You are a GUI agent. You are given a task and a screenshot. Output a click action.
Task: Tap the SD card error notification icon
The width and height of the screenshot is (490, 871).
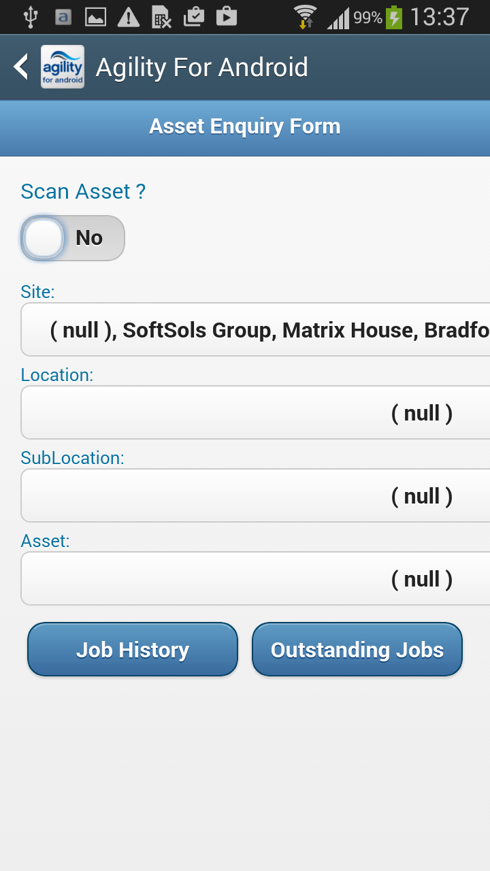(161, 17)
